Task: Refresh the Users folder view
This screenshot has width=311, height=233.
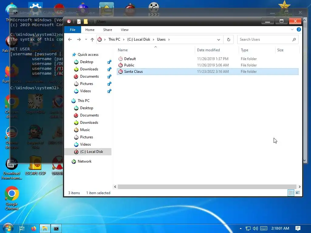Action: tap(228, 40)
